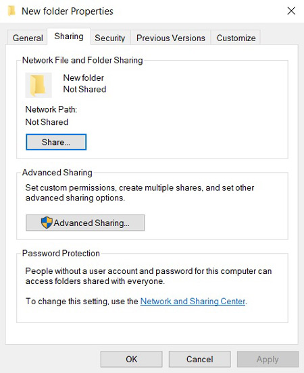Viewport: 304px width, 373px height.
Task: Click the large New folder icon
Action: pyautogui.click(x=39, y=85)
